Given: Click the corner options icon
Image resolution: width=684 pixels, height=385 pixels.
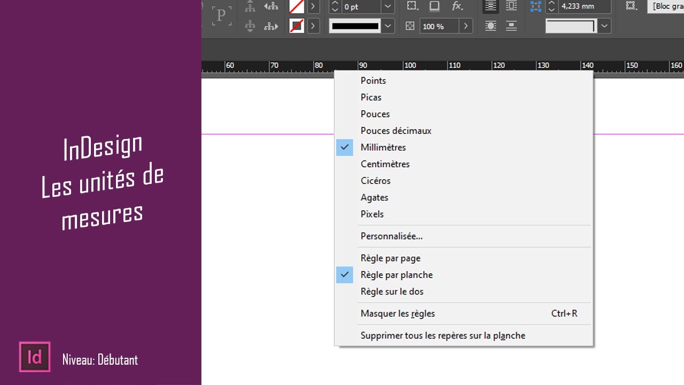Looking at the screenshot, I should pyautogui.click(x=412, y=6).
